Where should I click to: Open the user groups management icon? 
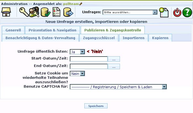(x=34, y=12)
